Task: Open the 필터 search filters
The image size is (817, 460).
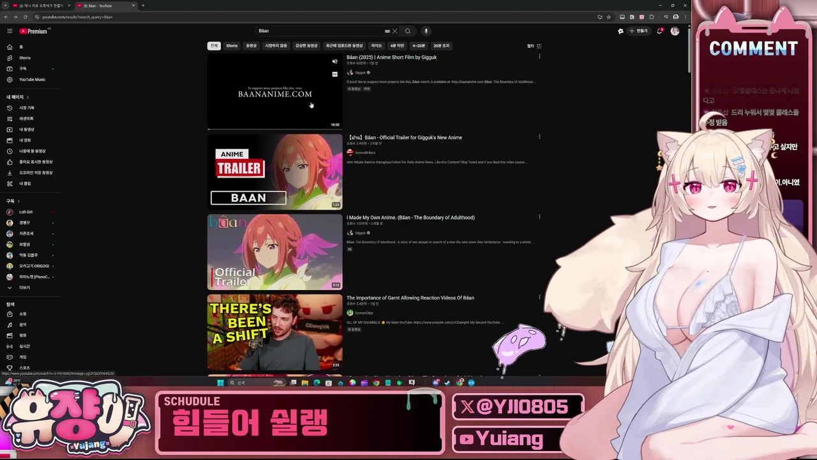Action: (534, 46)
